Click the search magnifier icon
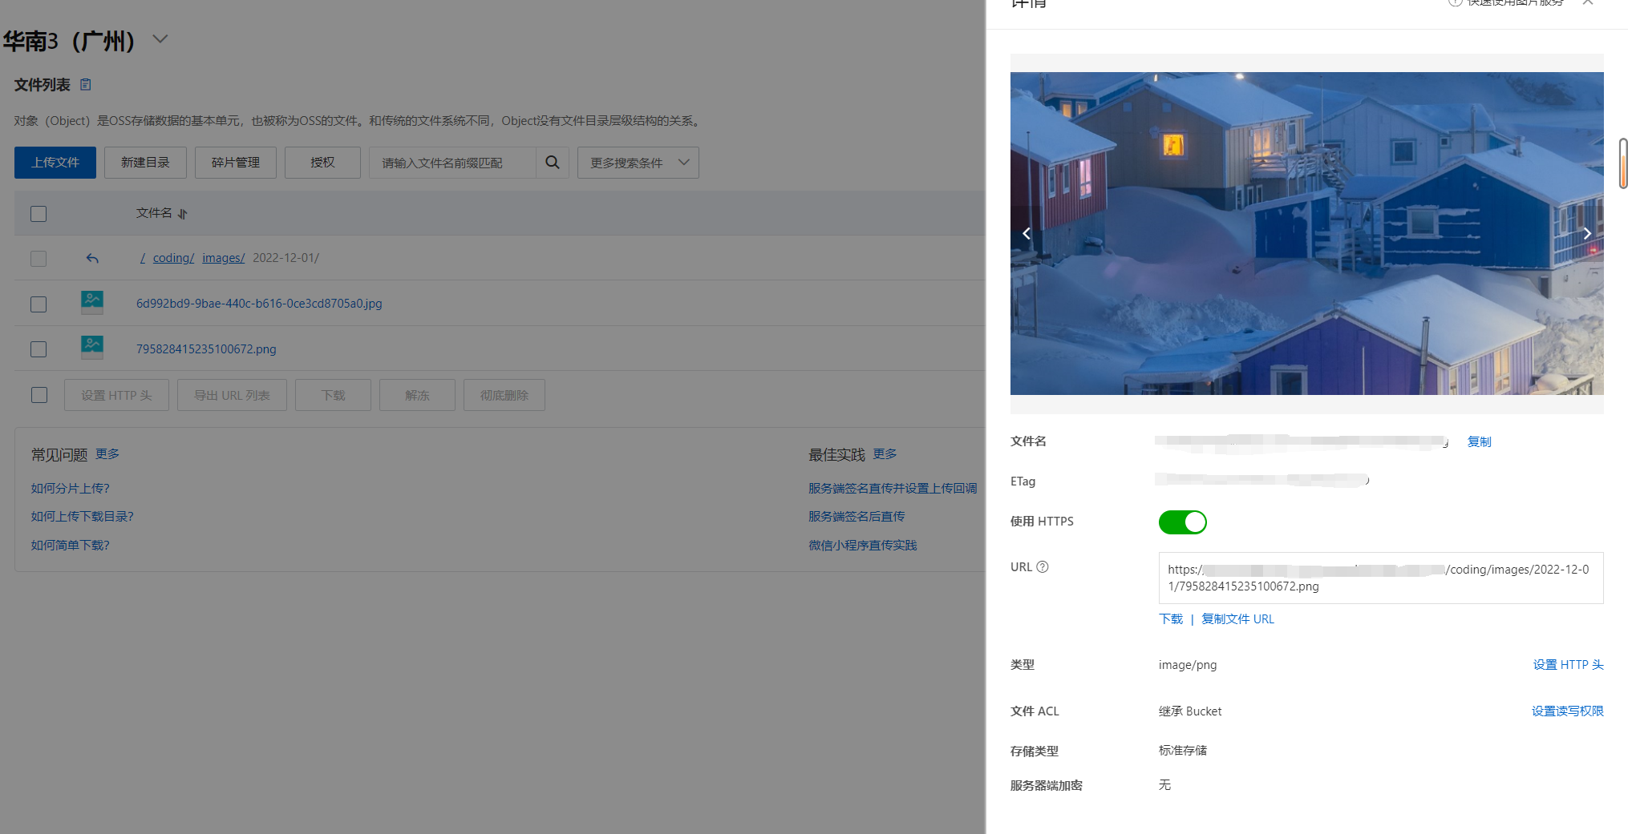Viewport: 1628px width, 834px height. coord(553,163)
